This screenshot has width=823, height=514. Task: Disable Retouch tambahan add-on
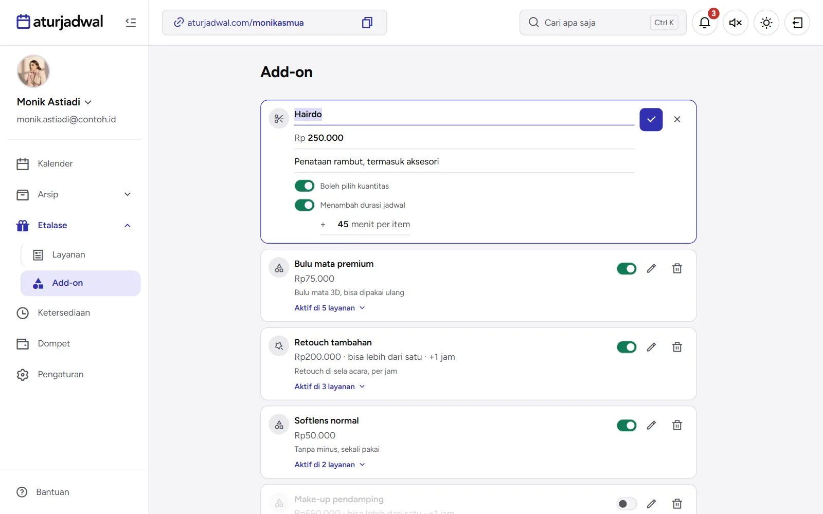point(627,347)
